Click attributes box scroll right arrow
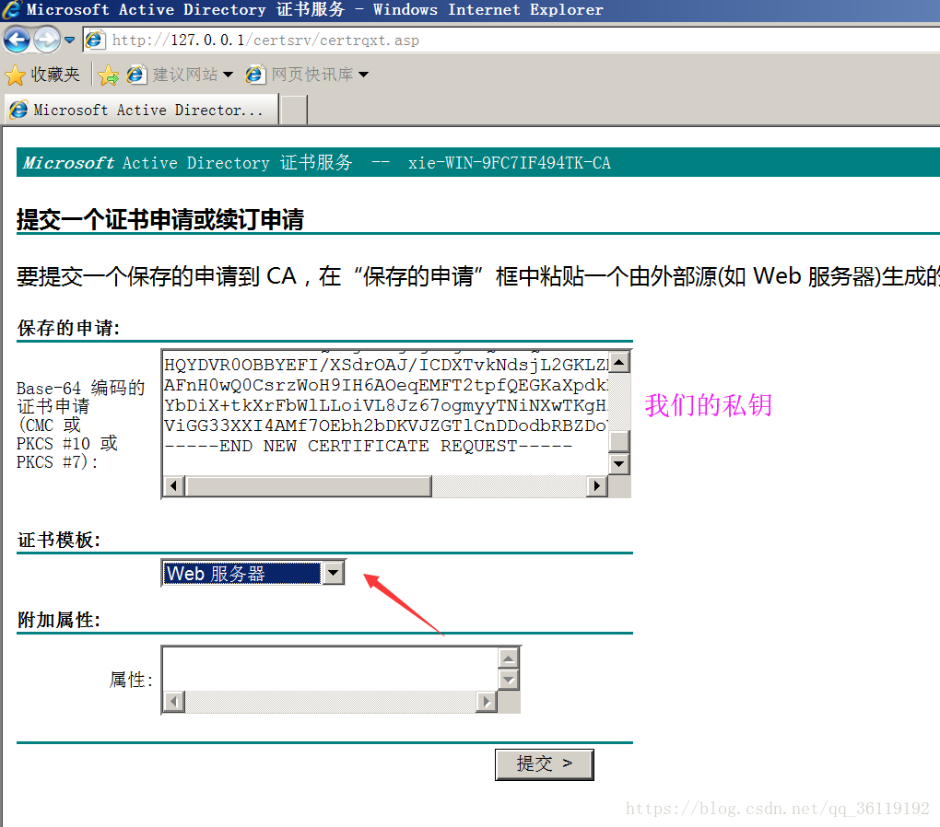Viewport: 940px width, 827px height. tap(487, 701)
